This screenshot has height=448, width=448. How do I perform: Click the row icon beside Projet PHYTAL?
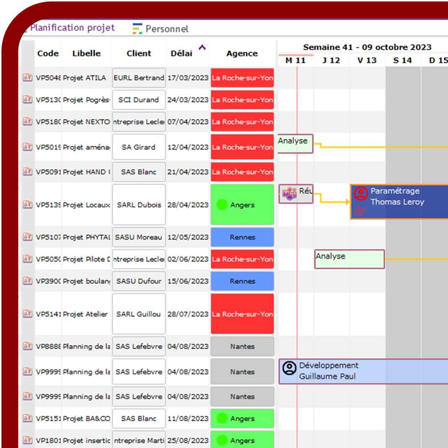(28, 237)
